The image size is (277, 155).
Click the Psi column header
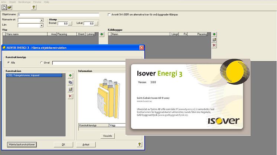point(183,34)
